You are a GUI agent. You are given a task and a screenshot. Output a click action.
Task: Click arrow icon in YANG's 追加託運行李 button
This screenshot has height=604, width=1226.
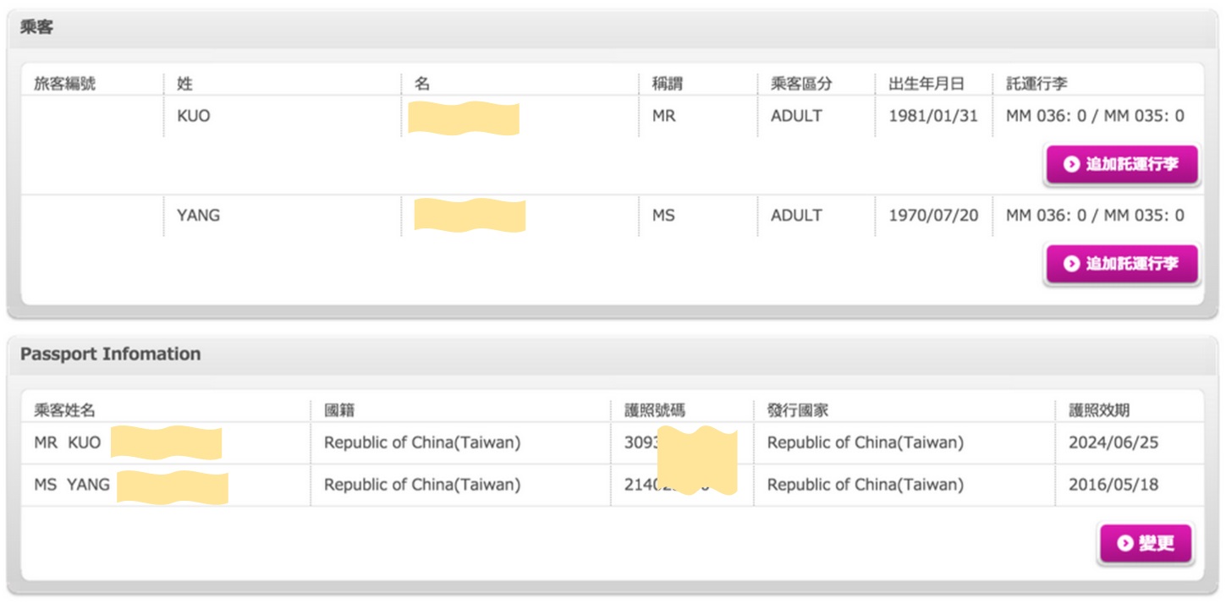1071,264
